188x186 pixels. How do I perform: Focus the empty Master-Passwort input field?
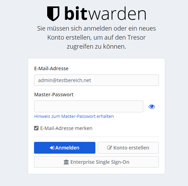tap(88, 106)
